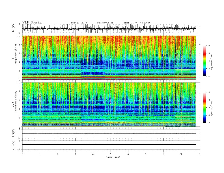Click the ch.2 spectrogram color bar
The height and width of the screenshot is (173, 224).
coord(205,108)
